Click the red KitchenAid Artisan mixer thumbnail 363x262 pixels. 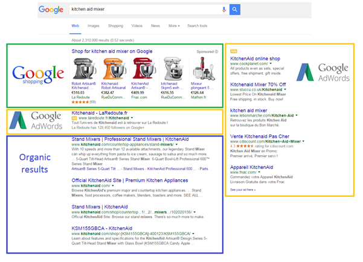click(x=144, y=69)
